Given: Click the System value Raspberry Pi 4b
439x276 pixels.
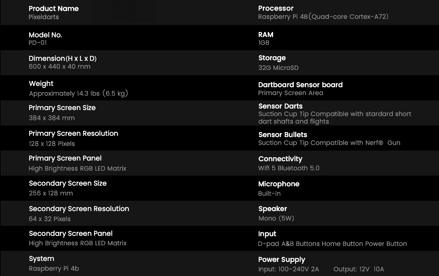Looking at the screenshot, I should (54, 268).
